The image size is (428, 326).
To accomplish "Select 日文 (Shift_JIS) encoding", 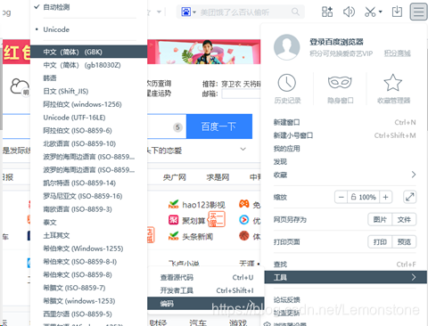I will pos(88,91).
